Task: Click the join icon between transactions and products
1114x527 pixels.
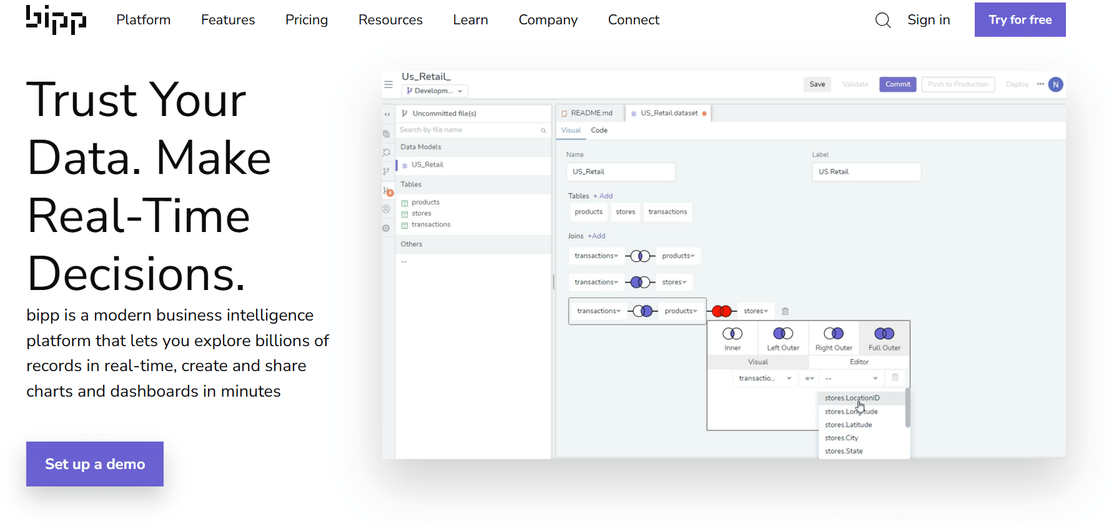Action: coord(640,256)
